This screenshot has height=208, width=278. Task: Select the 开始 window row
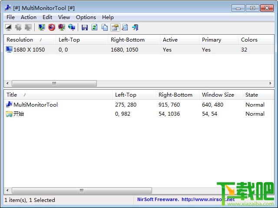[139, 114]
